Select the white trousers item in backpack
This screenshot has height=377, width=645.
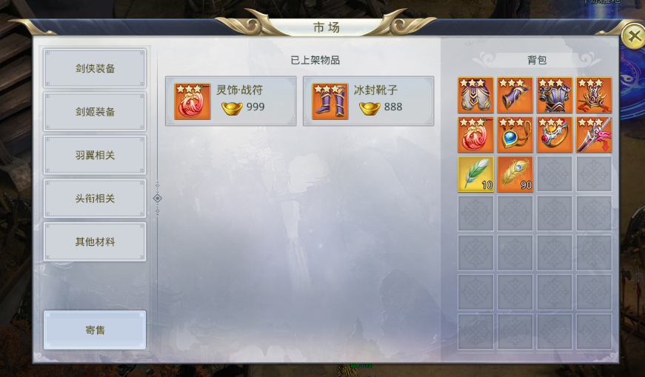tap(475, 95)
